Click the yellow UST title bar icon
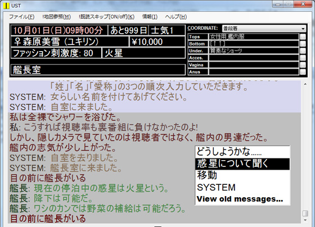This screenshot has width=315, height=227. pos(6,6)
